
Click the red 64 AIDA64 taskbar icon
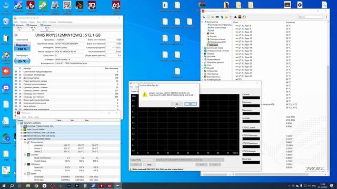pyautogui.click(x=110, y=185)
